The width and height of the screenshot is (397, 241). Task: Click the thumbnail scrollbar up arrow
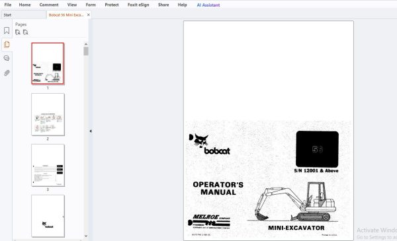(x=86, y=44)
